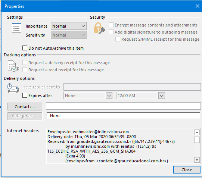The height and width of the screenshot is (178, 202).
Task: Expand the 12:00 AM time dropdown arrow
Action: pos(162,96)
